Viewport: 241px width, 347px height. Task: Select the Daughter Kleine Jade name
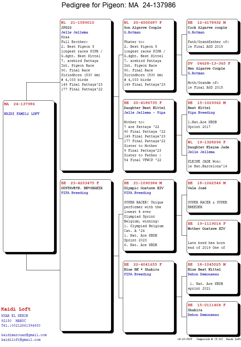(x=208, y=147)
